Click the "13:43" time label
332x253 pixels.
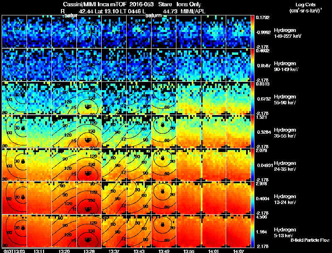(139, 251)
